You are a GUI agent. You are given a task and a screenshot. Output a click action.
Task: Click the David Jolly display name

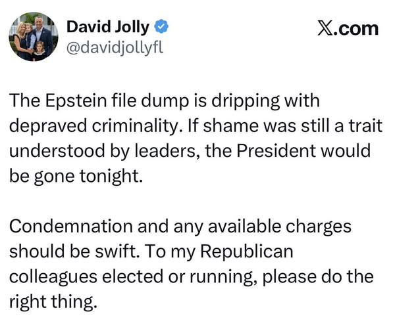pyautogui.click(x=108, y=27)
